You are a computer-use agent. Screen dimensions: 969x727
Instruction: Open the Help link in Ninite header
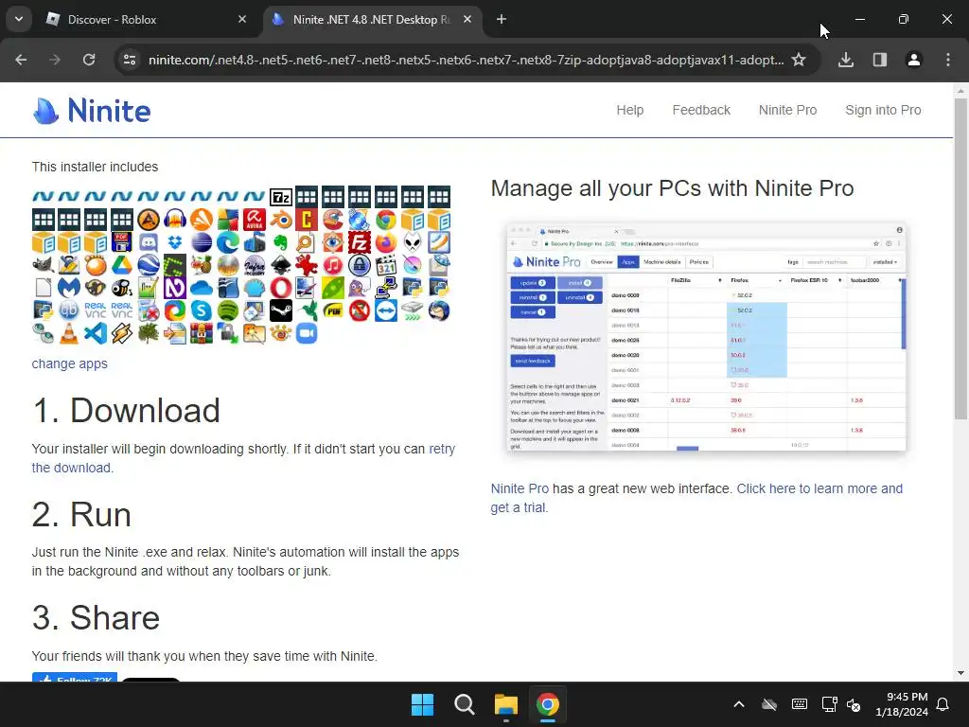629,110
